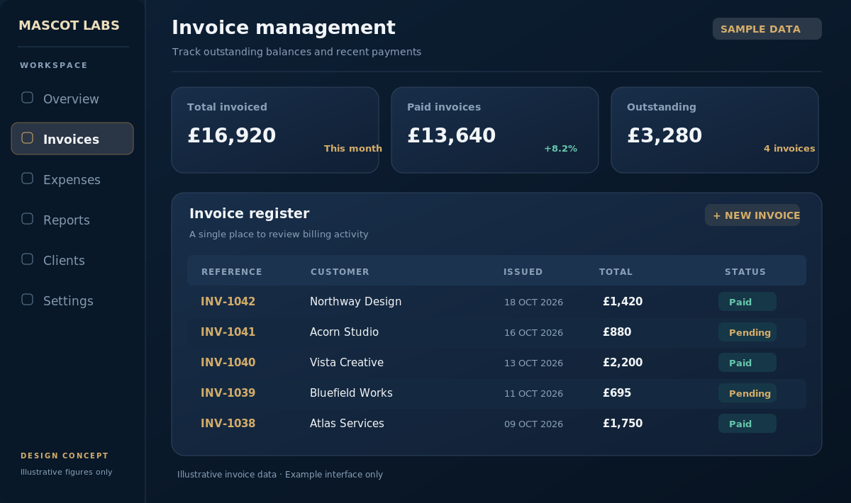Screen dimensions: 851x503
Task: Sort by the CUSTOMER column header
Action: pos(340,272)
